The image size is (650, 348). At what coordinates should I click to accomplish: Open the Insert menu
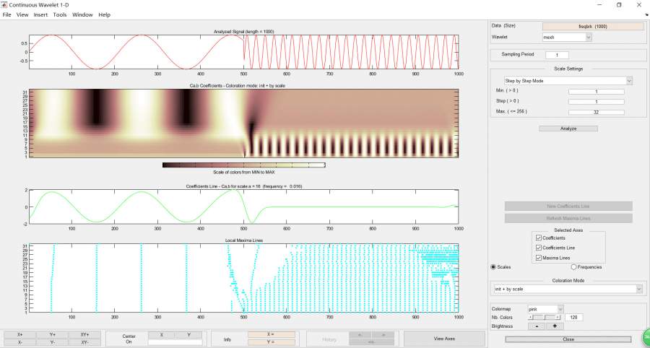[x=40, y=14]
